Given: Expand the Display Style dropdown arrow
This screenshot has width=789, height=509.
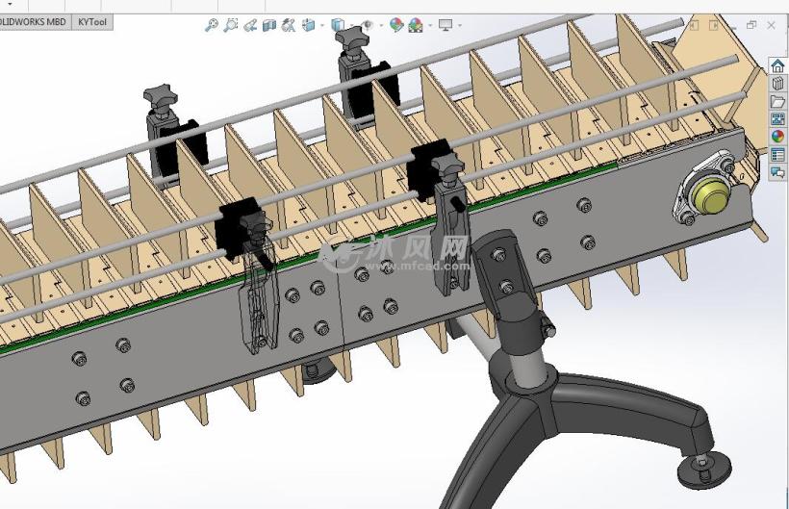Looking at the screenshot, I should 351,26.
